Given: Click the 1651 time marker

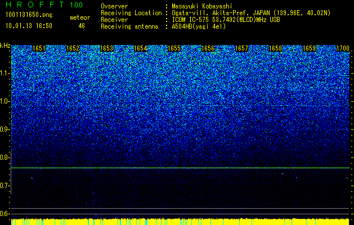Looking at the screenshot, I should (39, 48).
